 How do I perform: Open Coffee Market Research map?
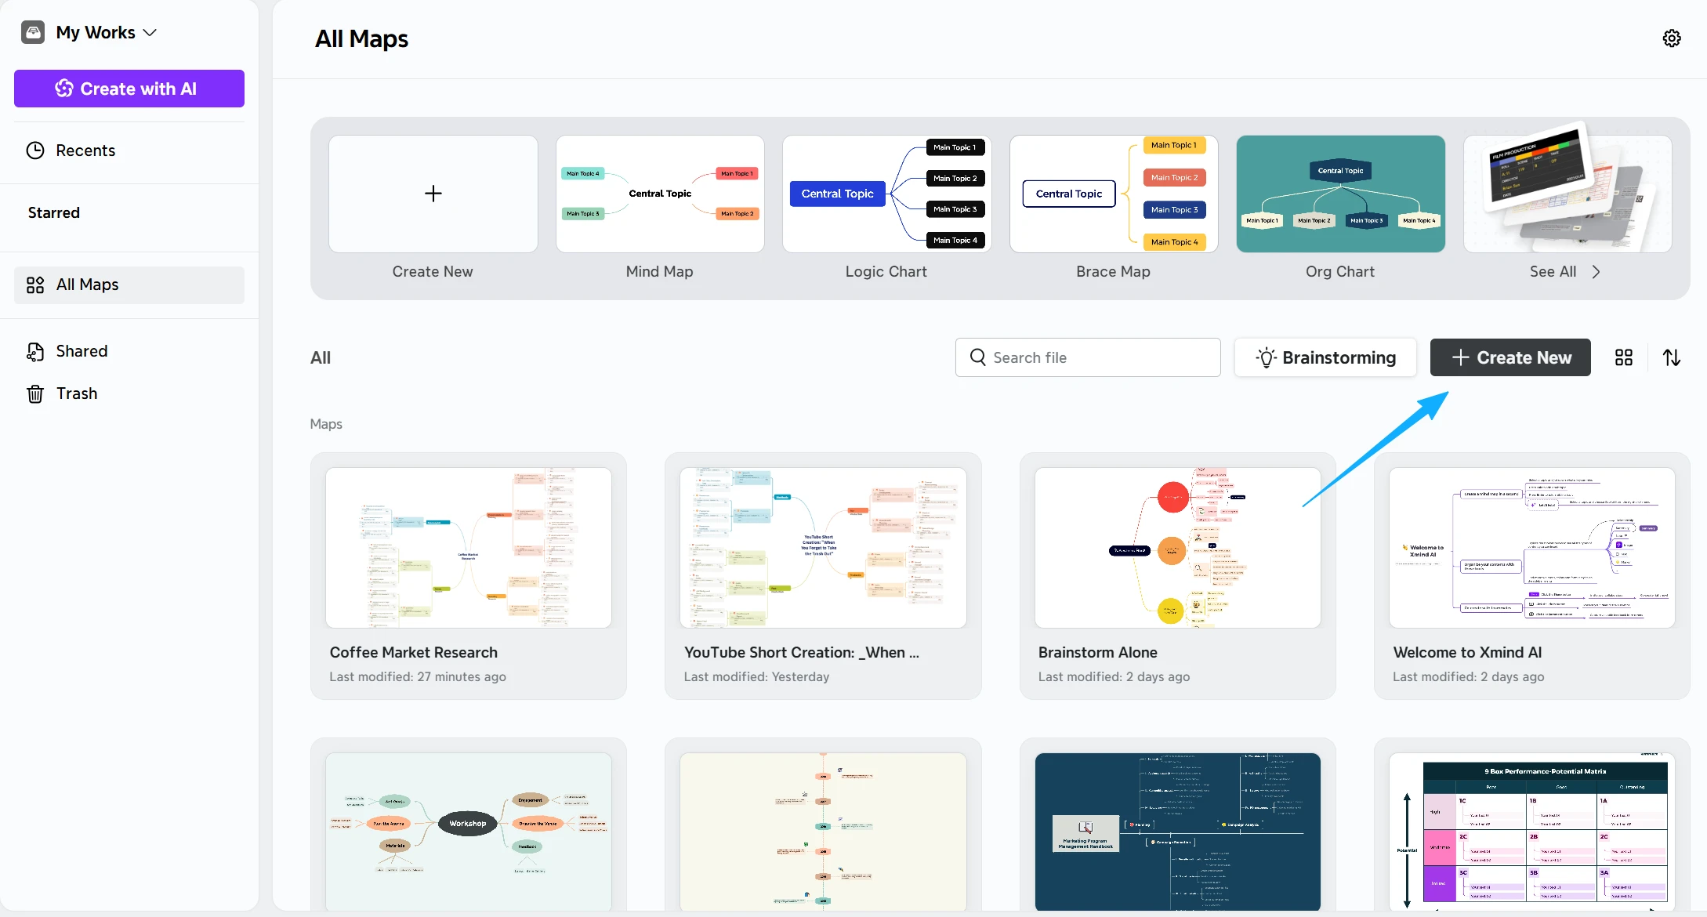[x=468, y=549]
